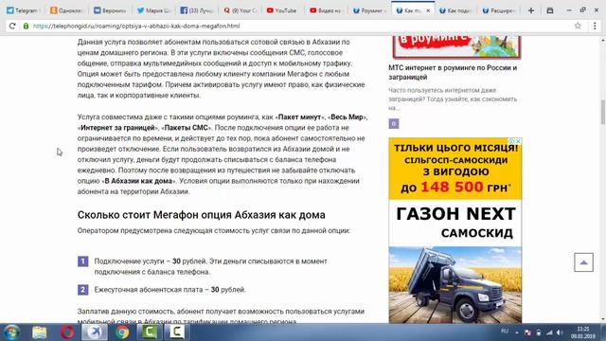Switch to the Twitter tab
This screenshot has height=341, width=606.
click(x=153, y=10)
